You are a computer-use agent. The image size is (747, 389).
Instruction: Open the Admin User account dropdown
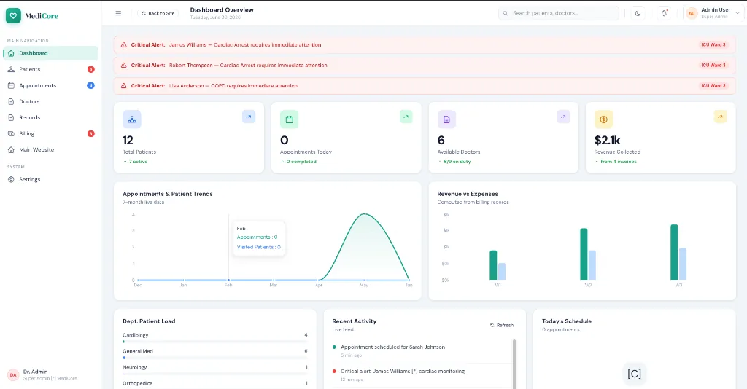pos(713,13)
